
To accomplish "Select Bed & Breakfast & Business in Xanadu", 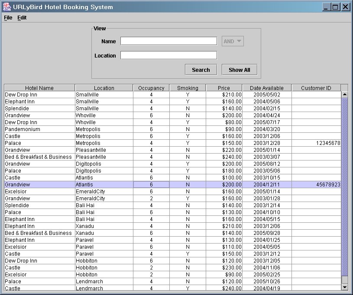I will (x=39, y=233).
